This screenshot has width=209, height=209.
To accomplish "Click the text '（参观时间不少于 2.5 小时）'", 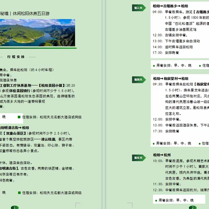I will 49,133.
